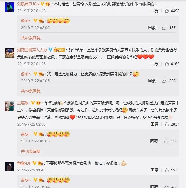Reply to 刘泉君BUCK's comment via 回复
This screenshot has height=188, width=186.
[154, 11]
